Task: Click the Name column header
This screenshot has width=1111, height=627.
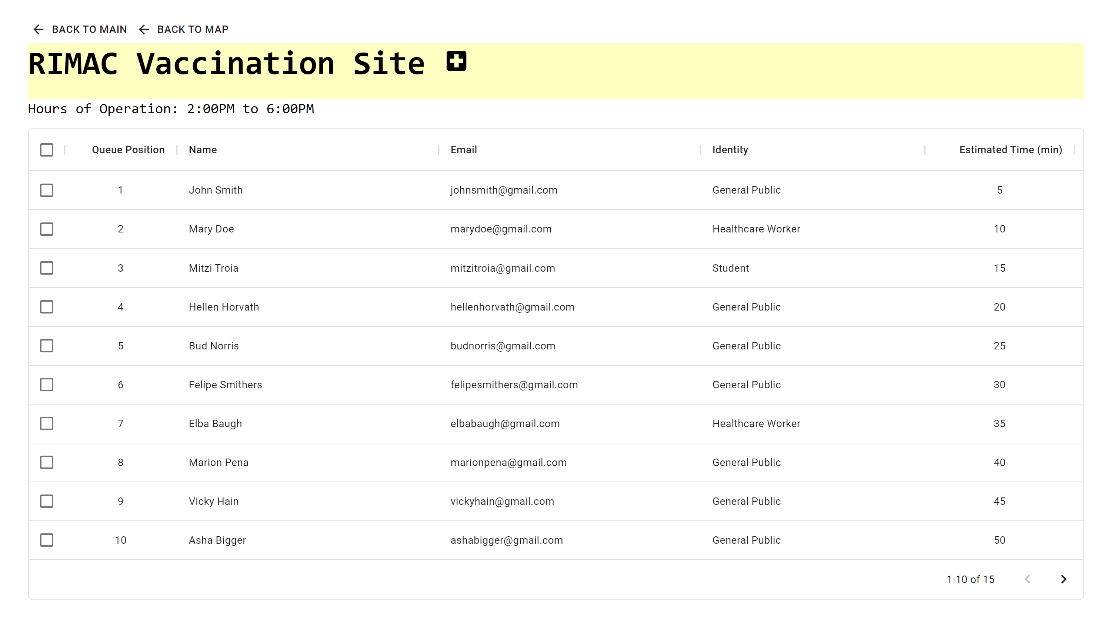Action: (x=203, y=150)
